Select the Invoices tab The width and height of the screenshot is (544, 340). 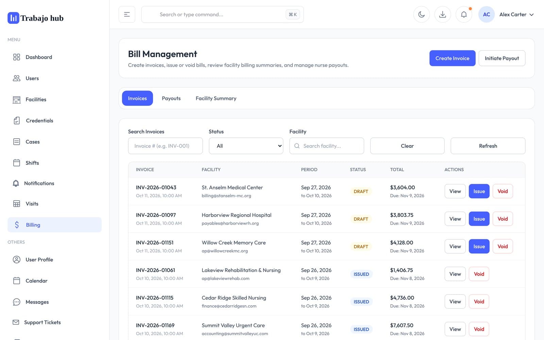[x=137, y=98]
